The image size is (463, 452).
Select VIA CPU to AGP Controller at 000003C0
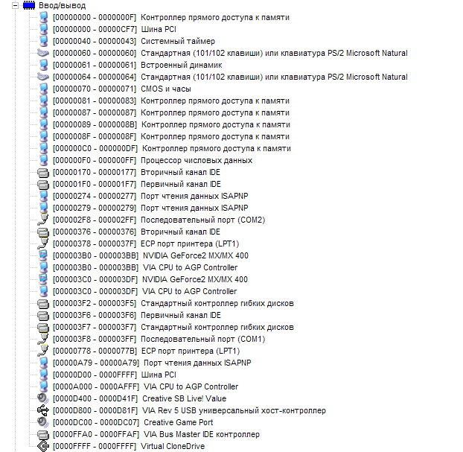coord(144,292)
